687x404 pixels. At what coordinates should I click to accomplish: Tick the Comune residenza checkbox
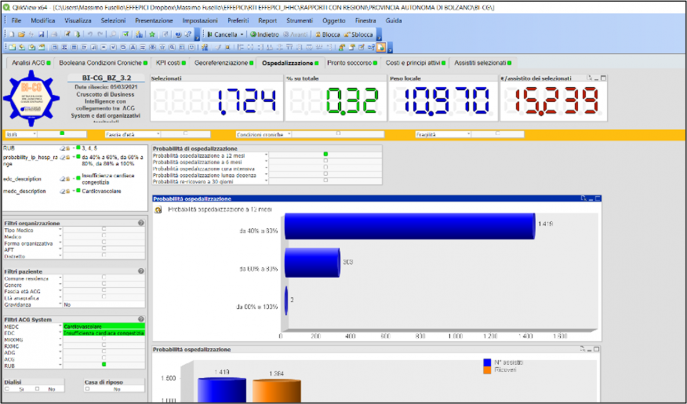click(104, 278)
